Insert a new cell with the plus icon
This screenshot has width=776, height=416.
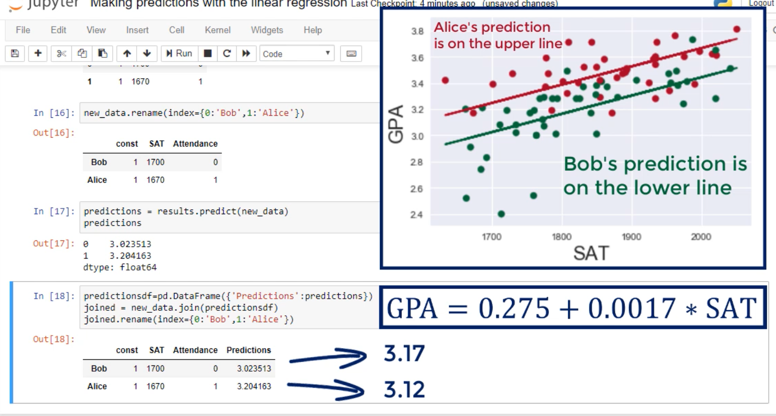click(x=38, y=53)
